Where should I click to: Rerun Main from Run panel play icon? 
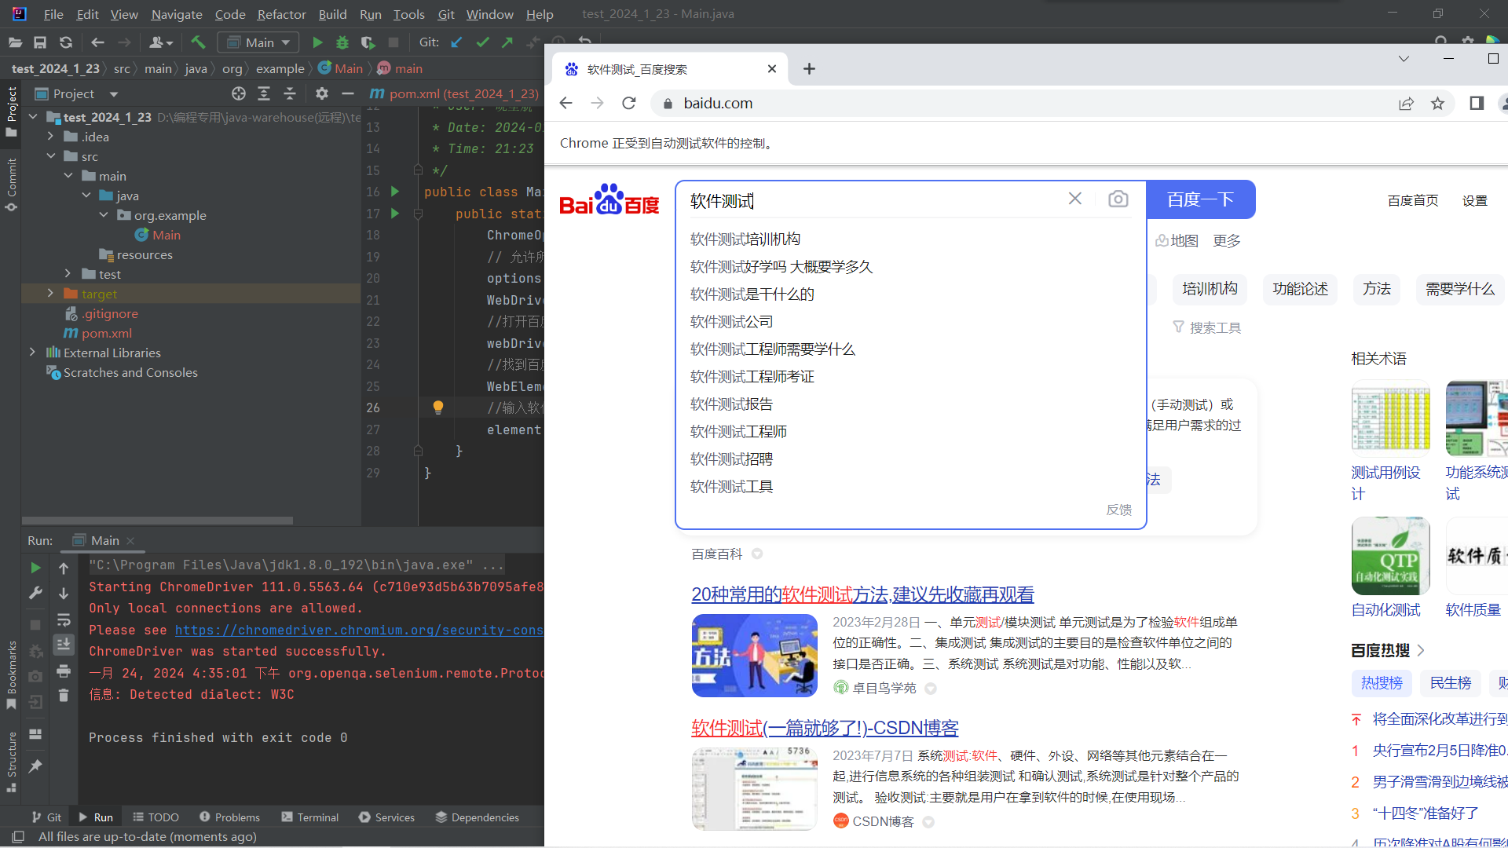point(35,568)
